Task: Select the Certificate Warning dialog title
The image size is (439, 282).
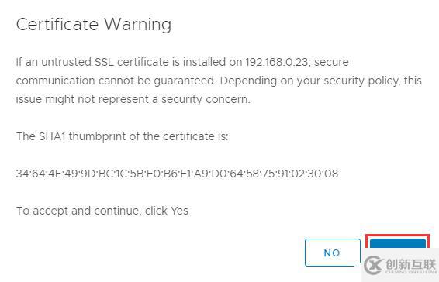Action: coord(94,25)
